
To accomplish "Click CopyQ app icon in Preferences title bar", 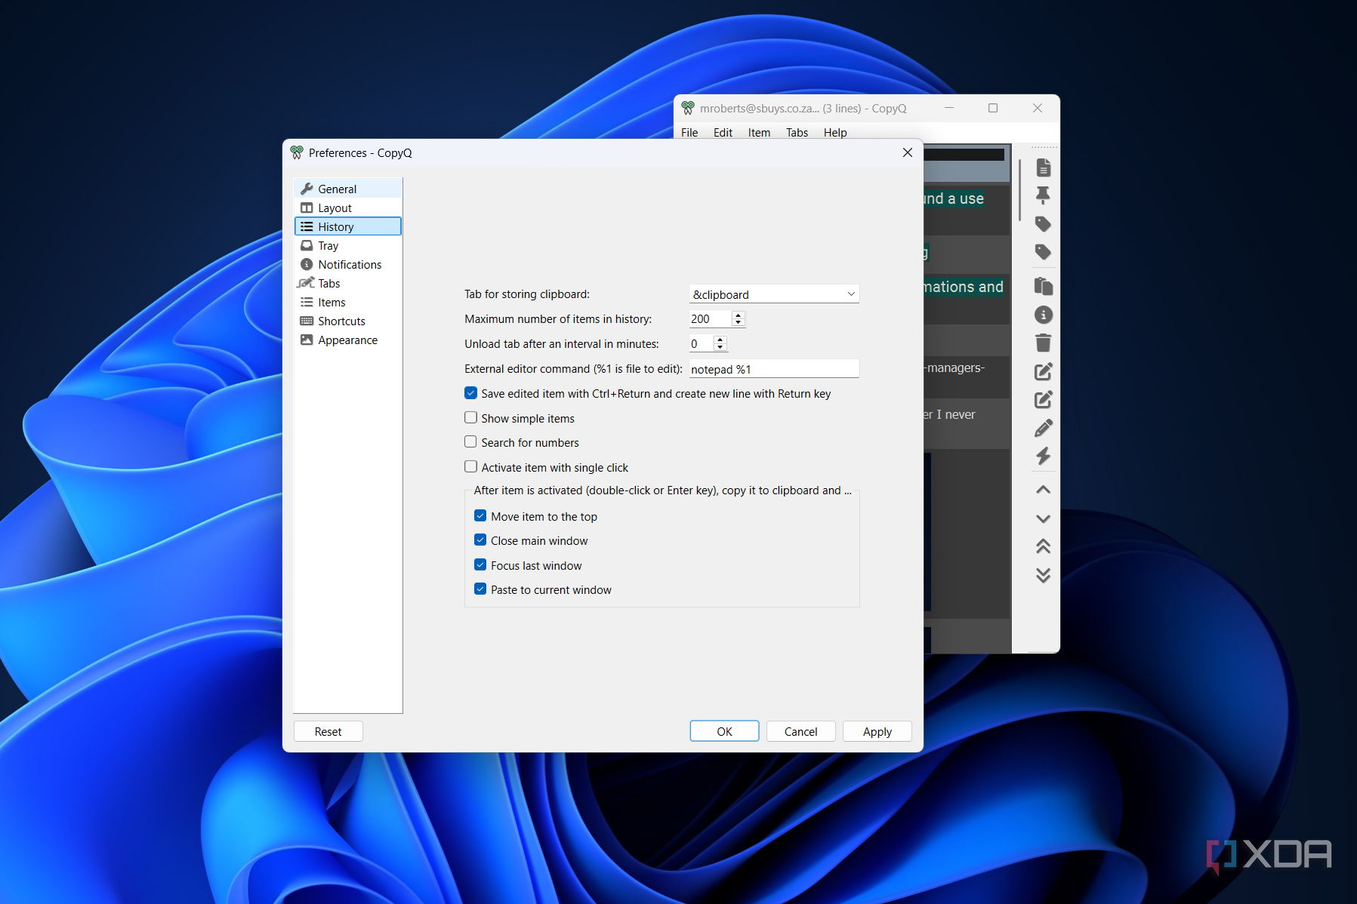I will click(x=297, y=152).
